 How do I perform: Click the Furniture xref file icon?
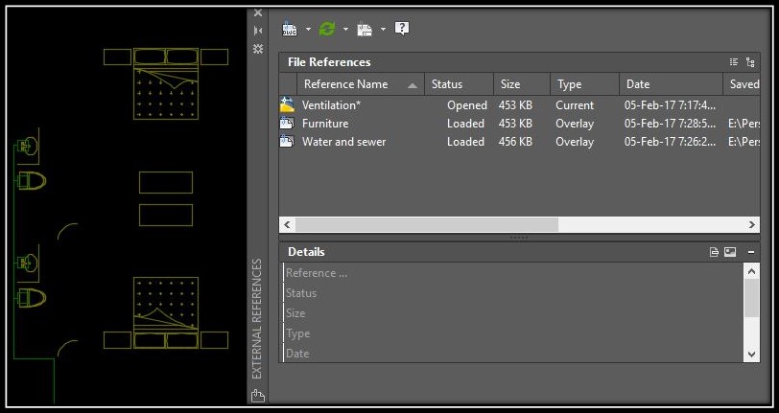tap(287, 123)
